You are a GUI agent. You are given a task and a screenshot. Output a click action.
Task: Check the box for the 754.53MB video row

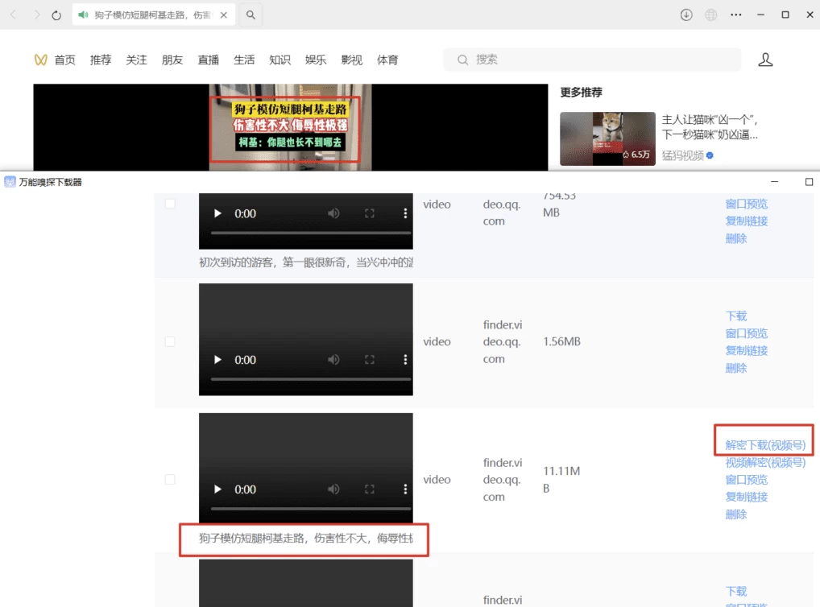(170, 204)
